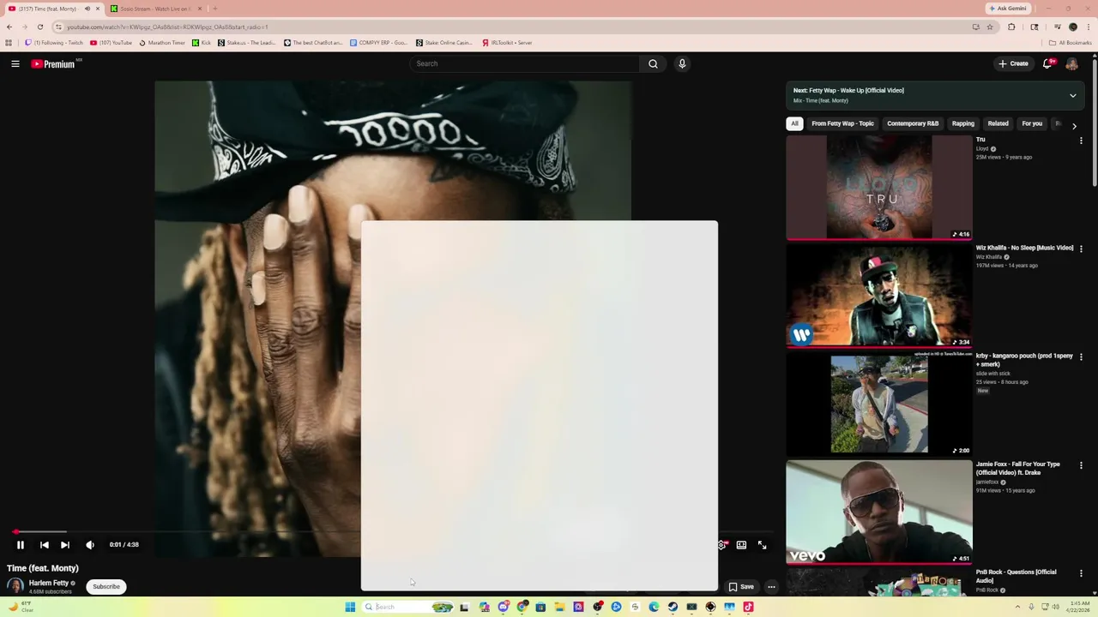Reload the page in Chrome
Screen dimensions: 1098x617
(x=39, y=27)
